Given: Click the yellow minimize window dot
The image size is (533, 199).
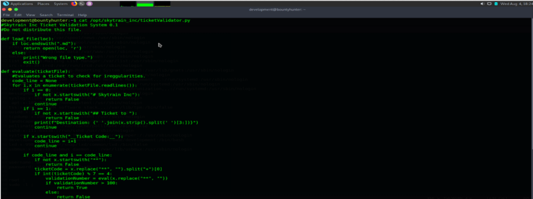Looking at the screenshot, I should tap(10, 9).
